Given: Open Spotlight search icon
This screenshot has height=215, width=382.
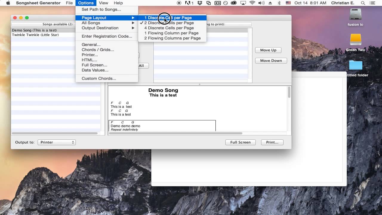Looking at the screenshot, I should click(363, 3).
